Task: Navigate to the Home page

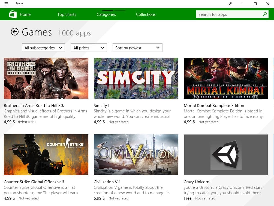Action: pos(26,14)
